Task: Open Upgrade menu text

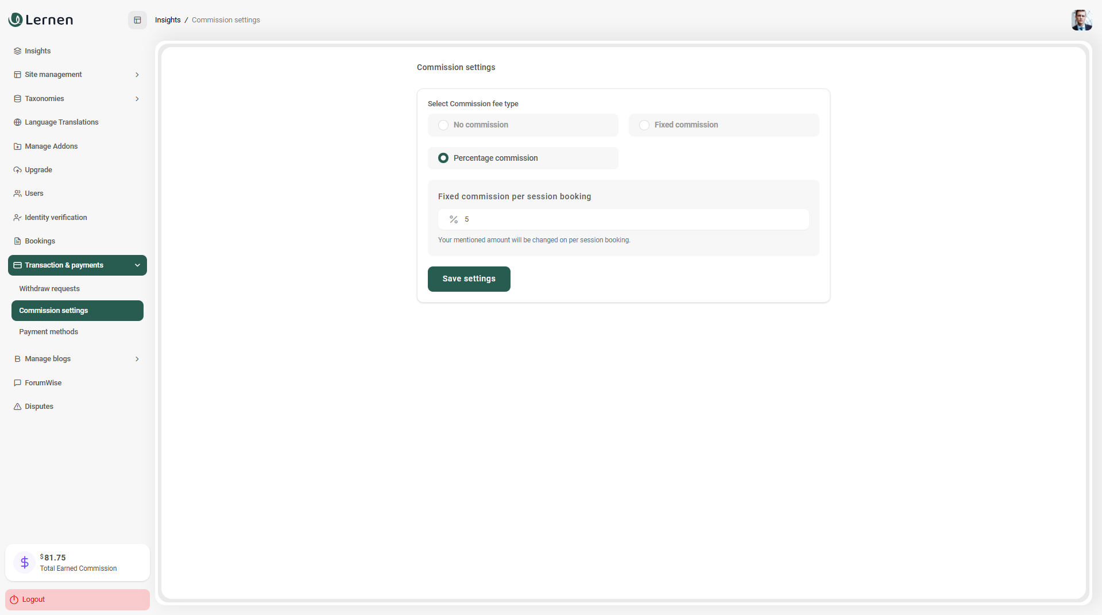Action: (38, 170)
